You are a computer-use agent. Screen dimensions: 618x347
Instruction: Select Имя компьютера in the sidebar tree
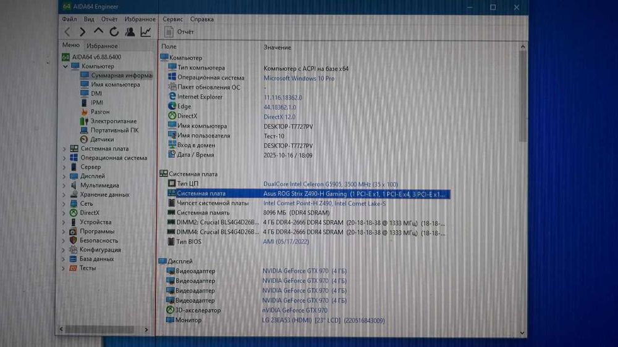click(x=116, y=84)
